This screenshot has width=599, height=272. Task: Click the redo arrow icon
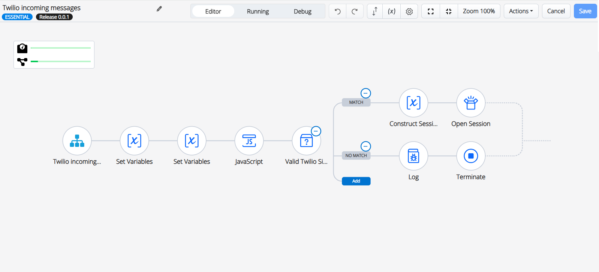pyautogui.click(x=355, y=11)
